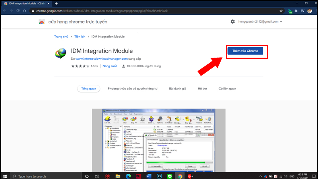Click the Chrome icon on the taskbar

tap(180, 176)
